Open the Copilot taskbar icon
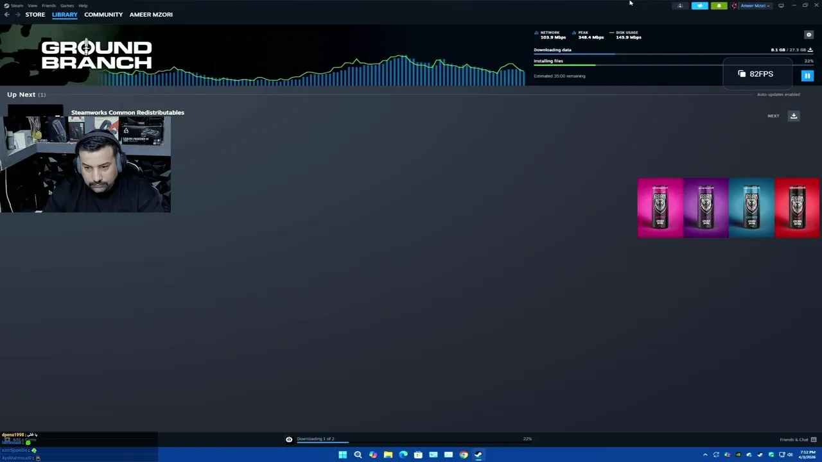822x462 pixels. pos(373,455)
